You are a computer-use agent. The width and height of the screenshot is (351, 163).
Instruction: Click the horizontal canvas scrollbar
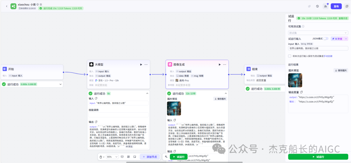point(184,162)
